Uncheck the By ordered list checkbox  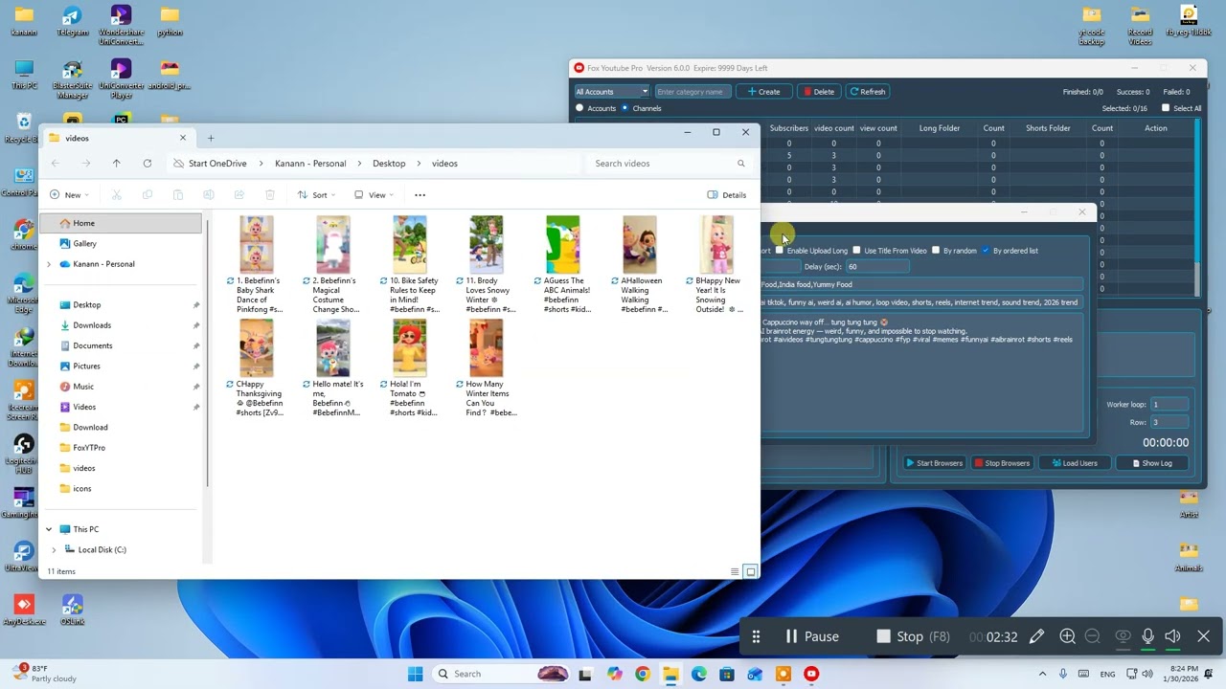(986, 251)
